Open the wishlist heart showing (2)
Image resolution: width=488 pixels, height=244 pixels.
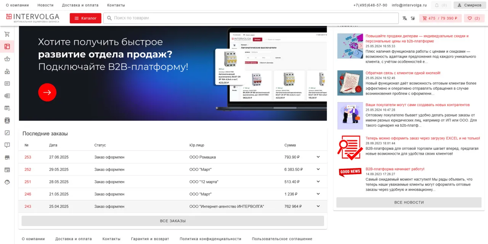(474, 18)
